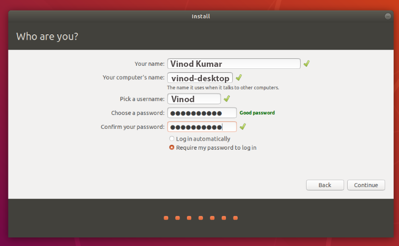Click green checkmark beside username field

[226, 98]
